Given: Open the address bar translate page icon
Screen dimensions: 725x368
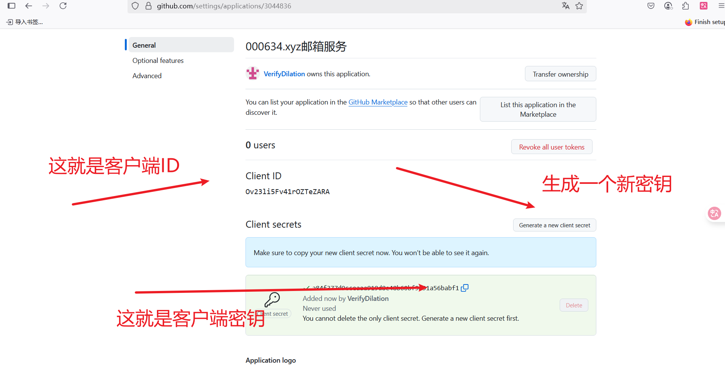Looking at the screenshot, I should [565, 6].
